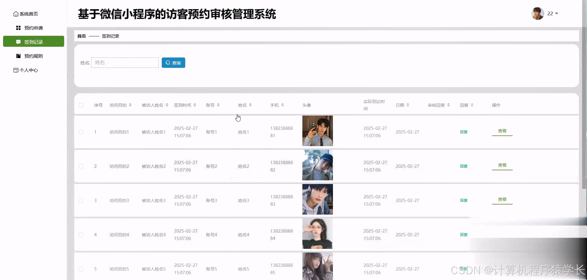Sort by 账号 using its arrows
The image size is (587, 280).
(x=218, y=105)
